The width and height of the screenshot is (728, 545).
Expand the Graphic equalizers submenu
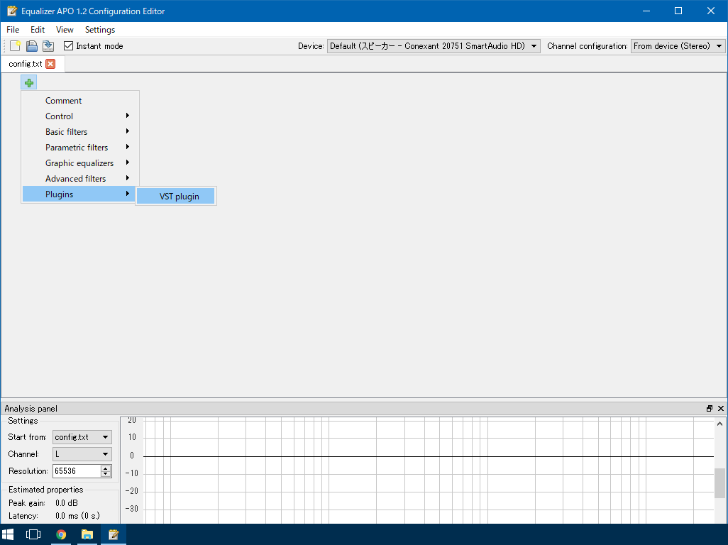[80, 163]
